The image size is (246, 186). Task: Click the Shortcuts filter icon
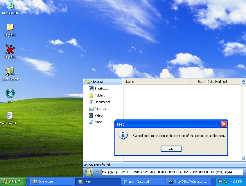pos(91,89)
